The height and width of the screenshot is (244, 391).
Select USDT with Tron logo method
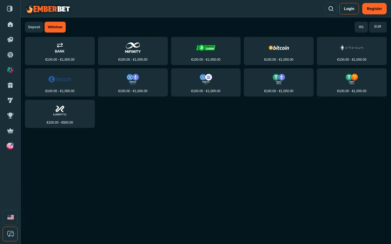tap(352, 82)
